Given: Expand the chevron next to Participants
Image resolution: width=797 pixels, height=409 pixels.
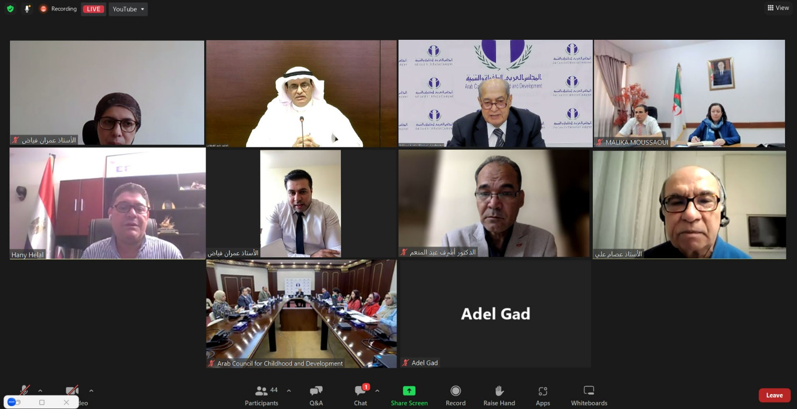Looking at the screenshot, I should tap(289, 391).
